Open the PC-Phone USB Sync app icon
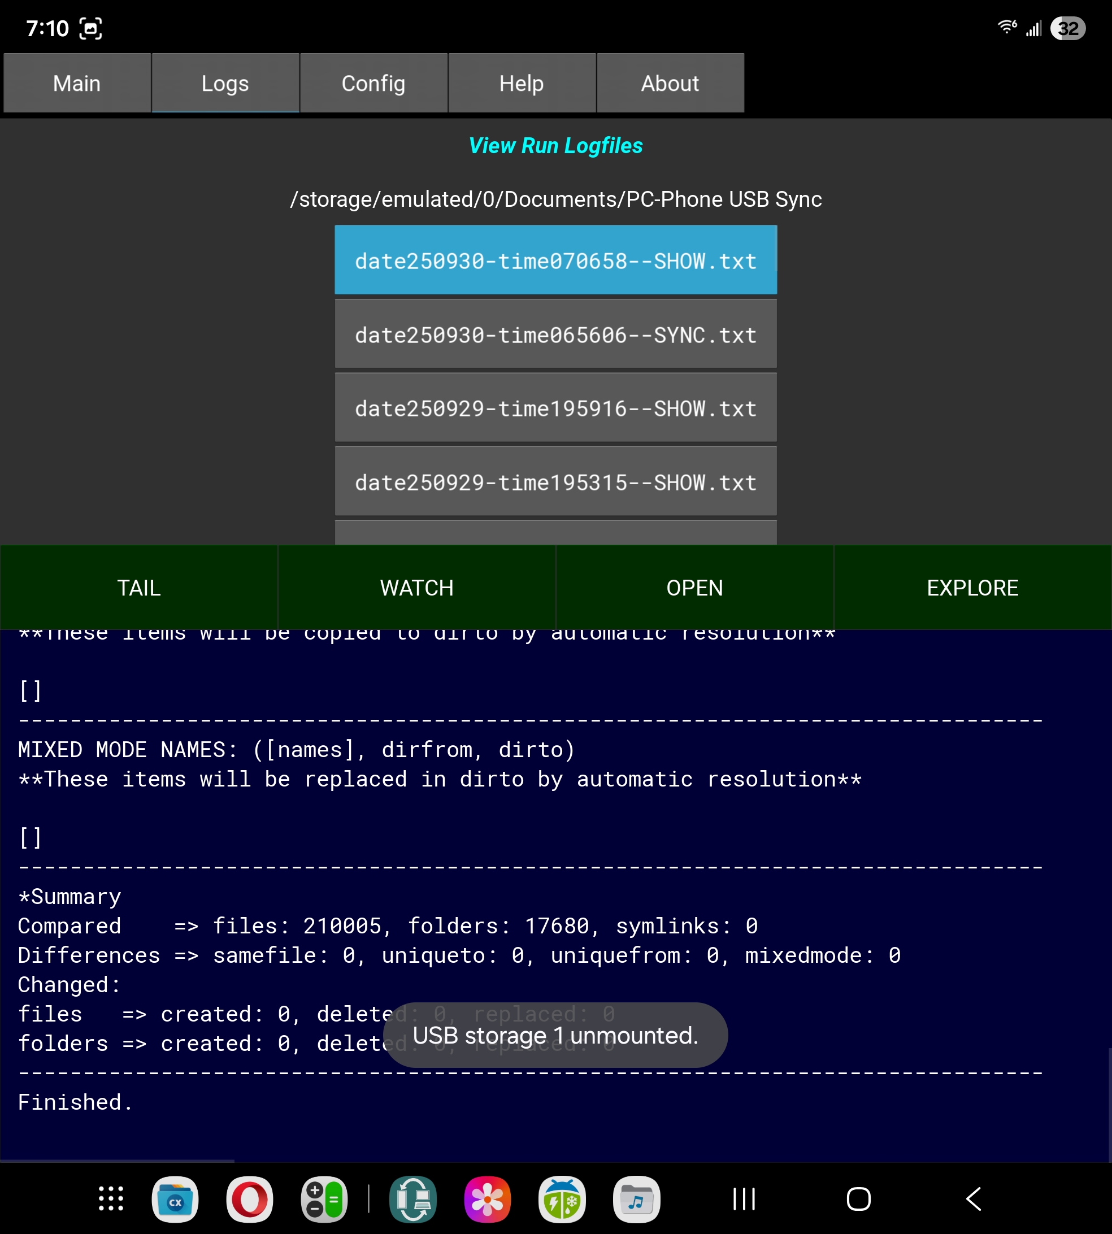The width and height of the screenshot is (1112, 1234). click(x=413, y=1198)
